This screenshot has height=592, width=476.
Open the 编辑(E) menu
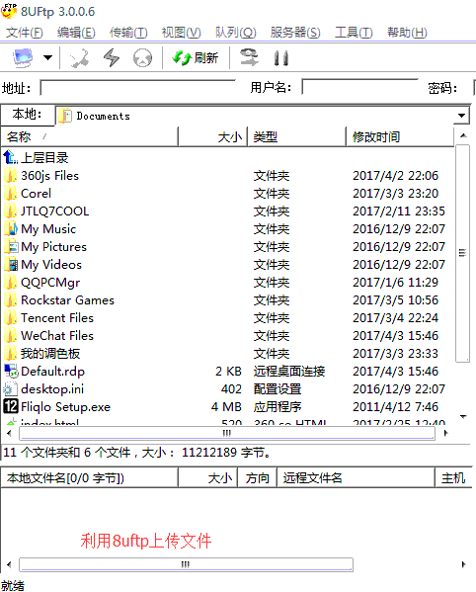click(x=76, y=33)
